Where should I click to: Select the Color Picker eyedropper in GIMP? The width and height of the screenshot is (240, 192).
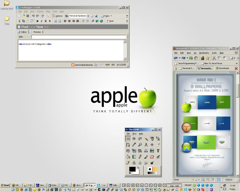(134, 145)
